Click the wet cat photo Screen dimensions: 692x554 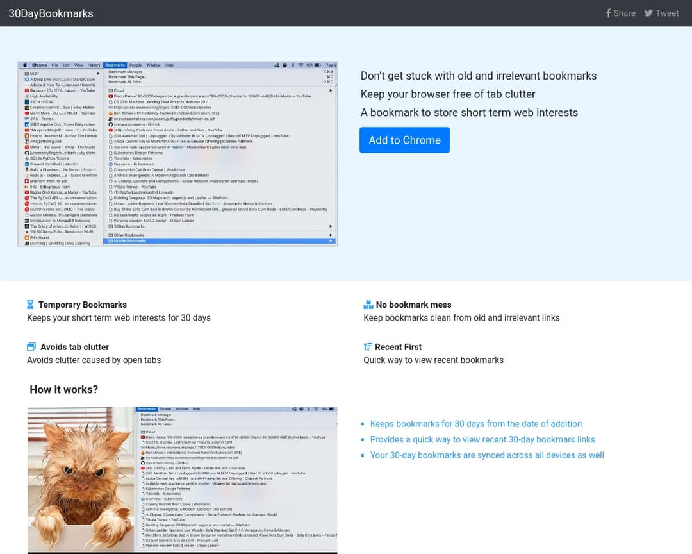tap(81, 479)
